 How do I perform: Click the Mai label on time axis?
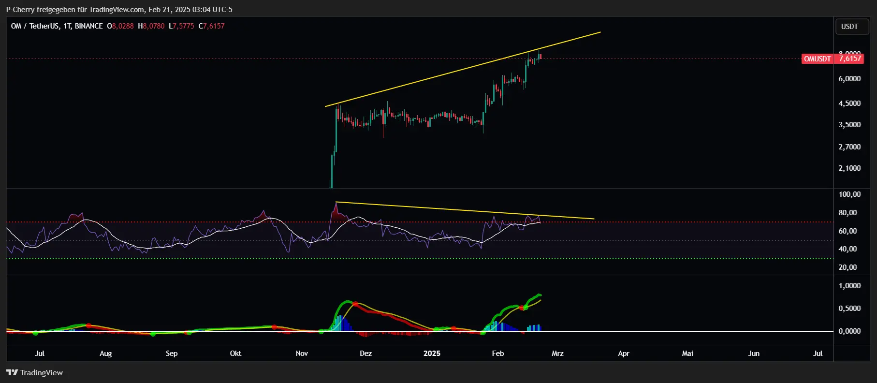click(687, 354)
